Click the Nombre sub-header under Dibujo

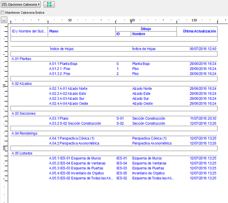coord(154,34)
